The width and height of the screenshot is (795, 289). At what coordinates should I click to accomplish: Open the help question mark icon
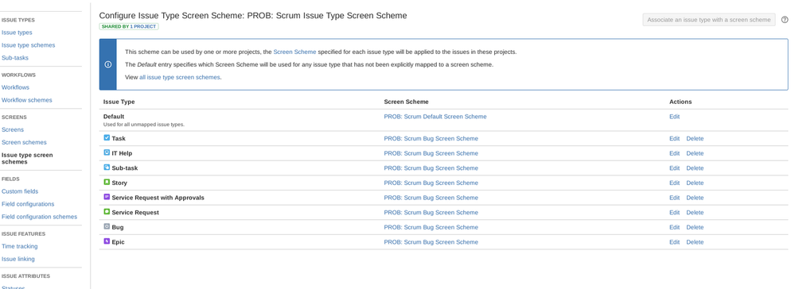[785, 20]
